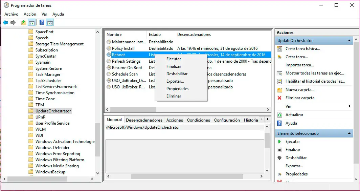Click the Back arrow toolbar icon

(x=5, y=23)
